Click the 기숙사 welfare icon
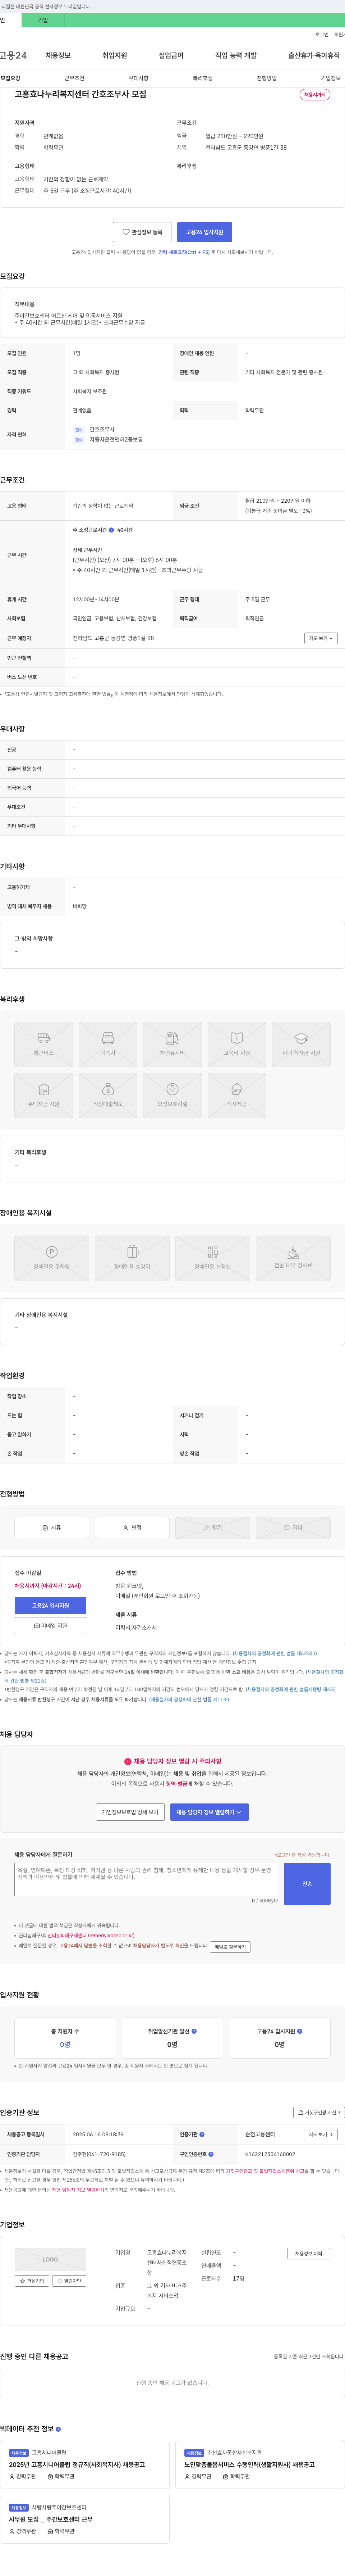 (x=108, y=1043)
